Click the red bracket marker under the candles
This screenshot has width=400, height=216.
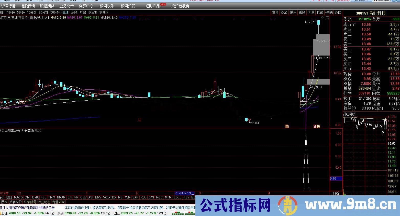[140, 119]
